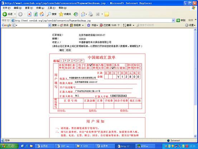Click the green Go arrow button
Image resolution: width=198 pixels, height=149 pixels.
tap(178, 20)
